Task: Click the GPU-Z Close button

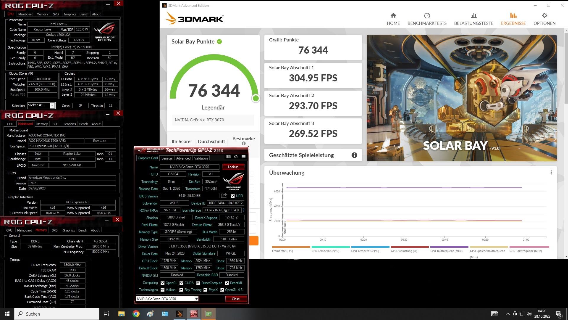Action: [236, 299]
